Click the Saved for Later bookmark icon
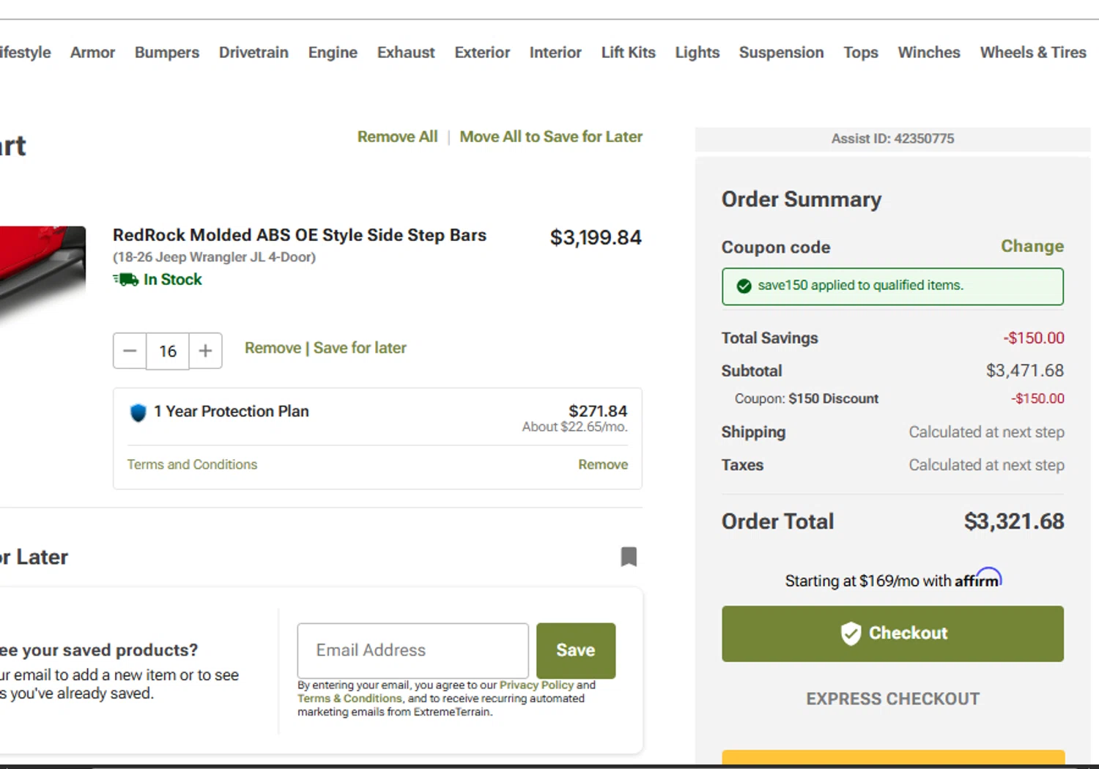 (x=629, y=557)
